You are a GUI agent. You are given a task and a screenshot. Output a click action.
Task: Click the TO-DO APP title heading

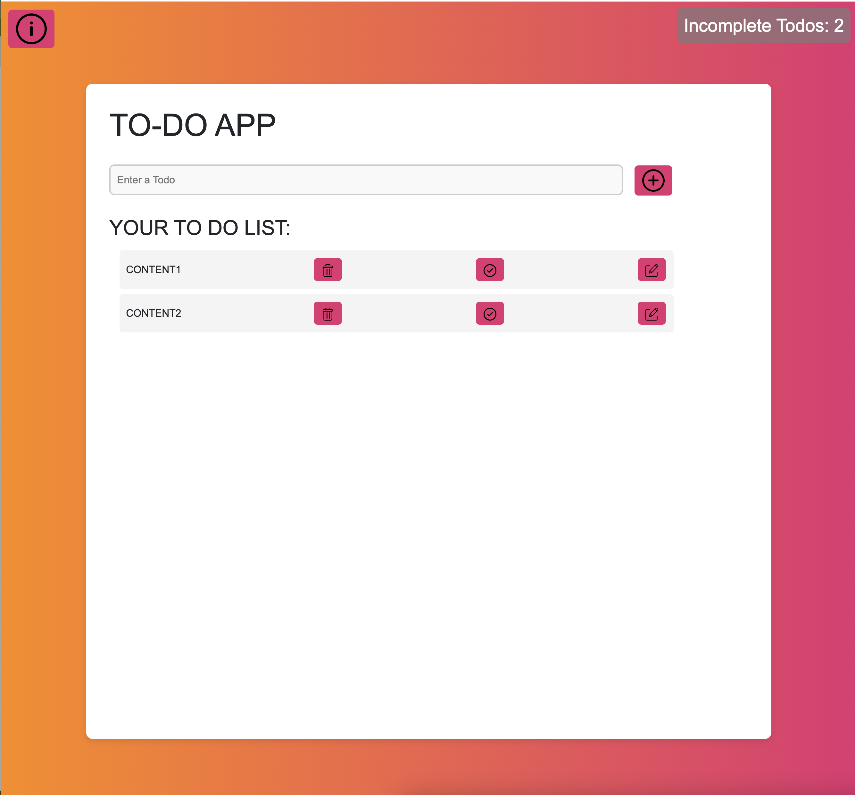(192, 125)
